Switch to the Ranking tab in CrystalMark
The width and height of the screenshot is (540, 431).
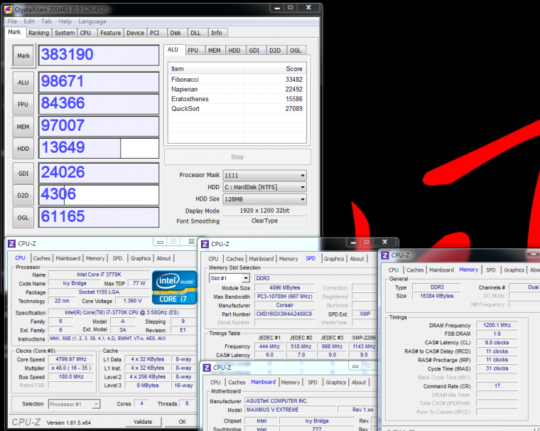tap(38, 33)
